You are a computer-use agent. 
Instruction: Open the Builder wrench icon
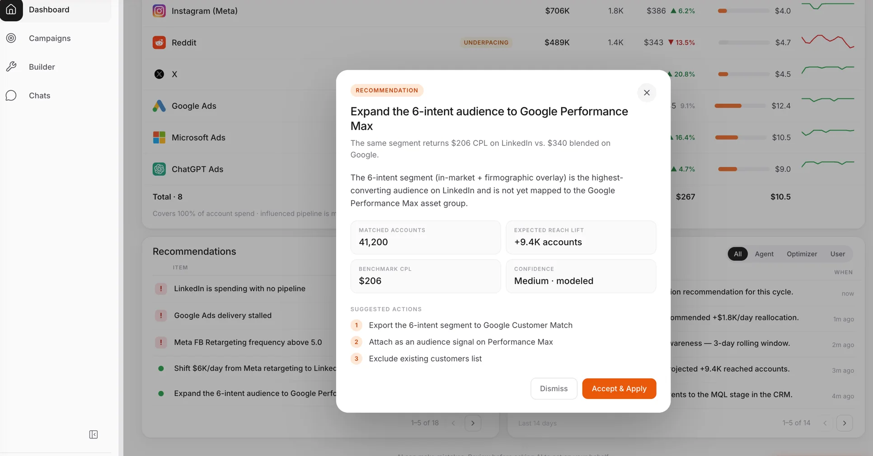pyautogui.click(x=11, y=67)
